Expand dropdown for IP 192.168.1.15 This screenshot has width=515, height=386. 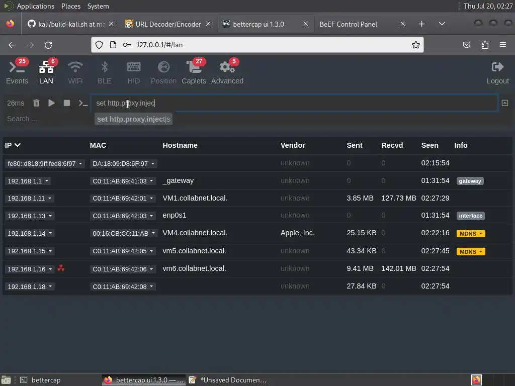[x=30, y=251]
